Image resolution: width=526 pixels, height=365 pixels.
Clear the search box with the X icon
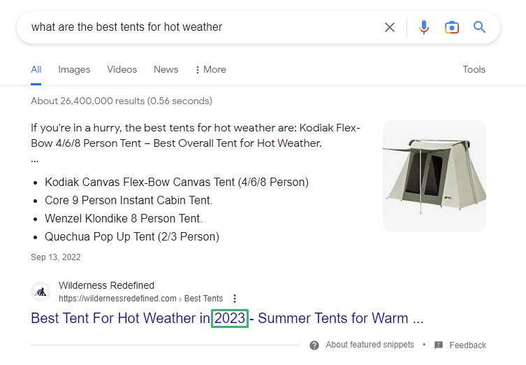click(x=390, y=27)
